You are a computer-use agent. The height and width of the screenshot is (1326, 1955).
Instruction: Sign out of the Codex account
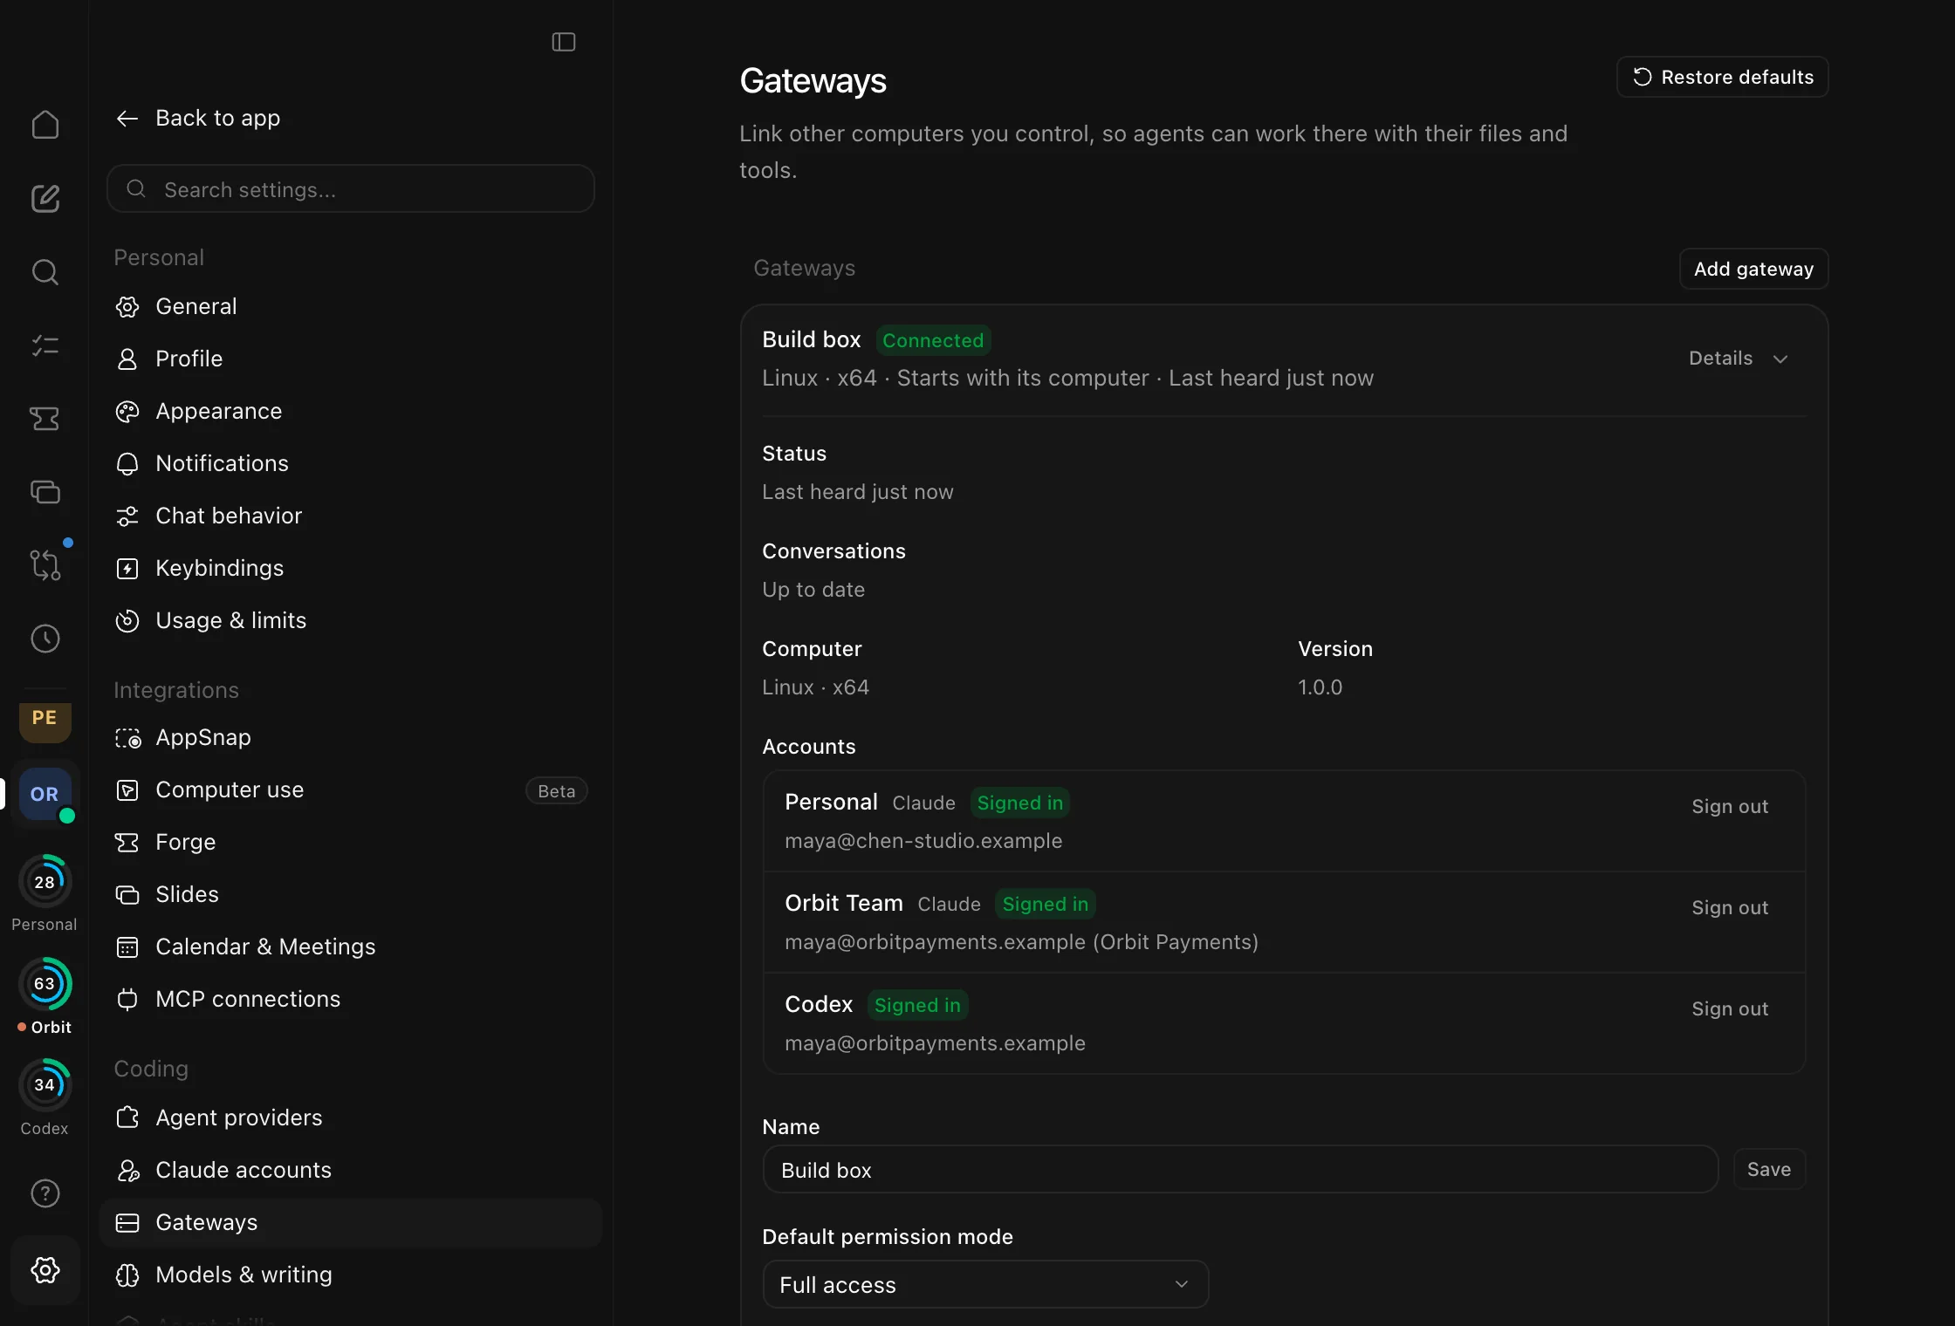point(1730,1009)
